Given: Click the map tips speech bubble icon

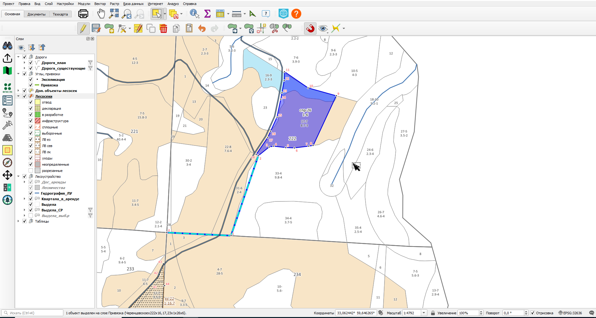Looking at the screenshot, I should [266, 14].
